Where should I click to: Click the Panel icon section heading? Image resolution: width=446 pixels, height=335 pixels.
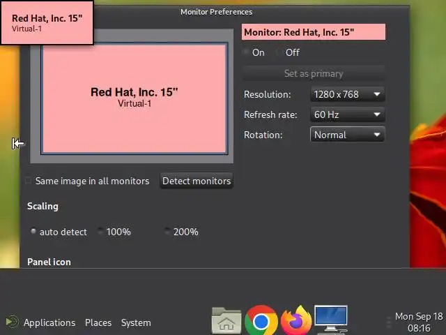click(49, 262)
